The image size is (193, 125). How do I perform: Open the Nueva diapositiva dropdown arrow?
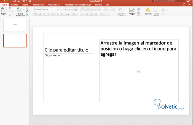tap(23, 10)
